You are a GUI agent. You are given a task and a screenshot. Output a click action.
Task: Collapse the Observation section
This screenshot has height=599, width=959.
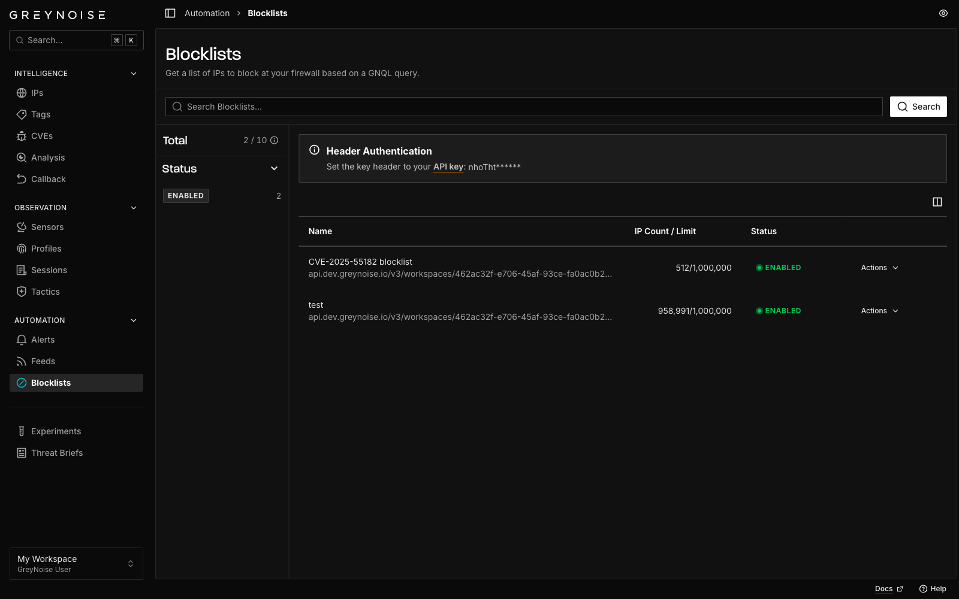[134, 208]
